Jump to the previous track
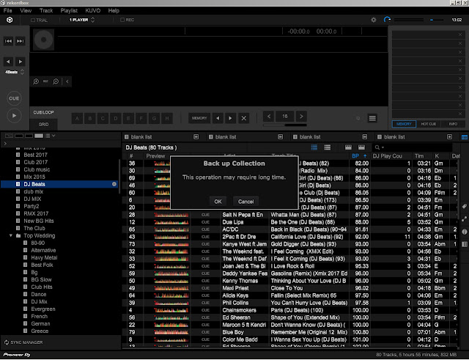 8,41
